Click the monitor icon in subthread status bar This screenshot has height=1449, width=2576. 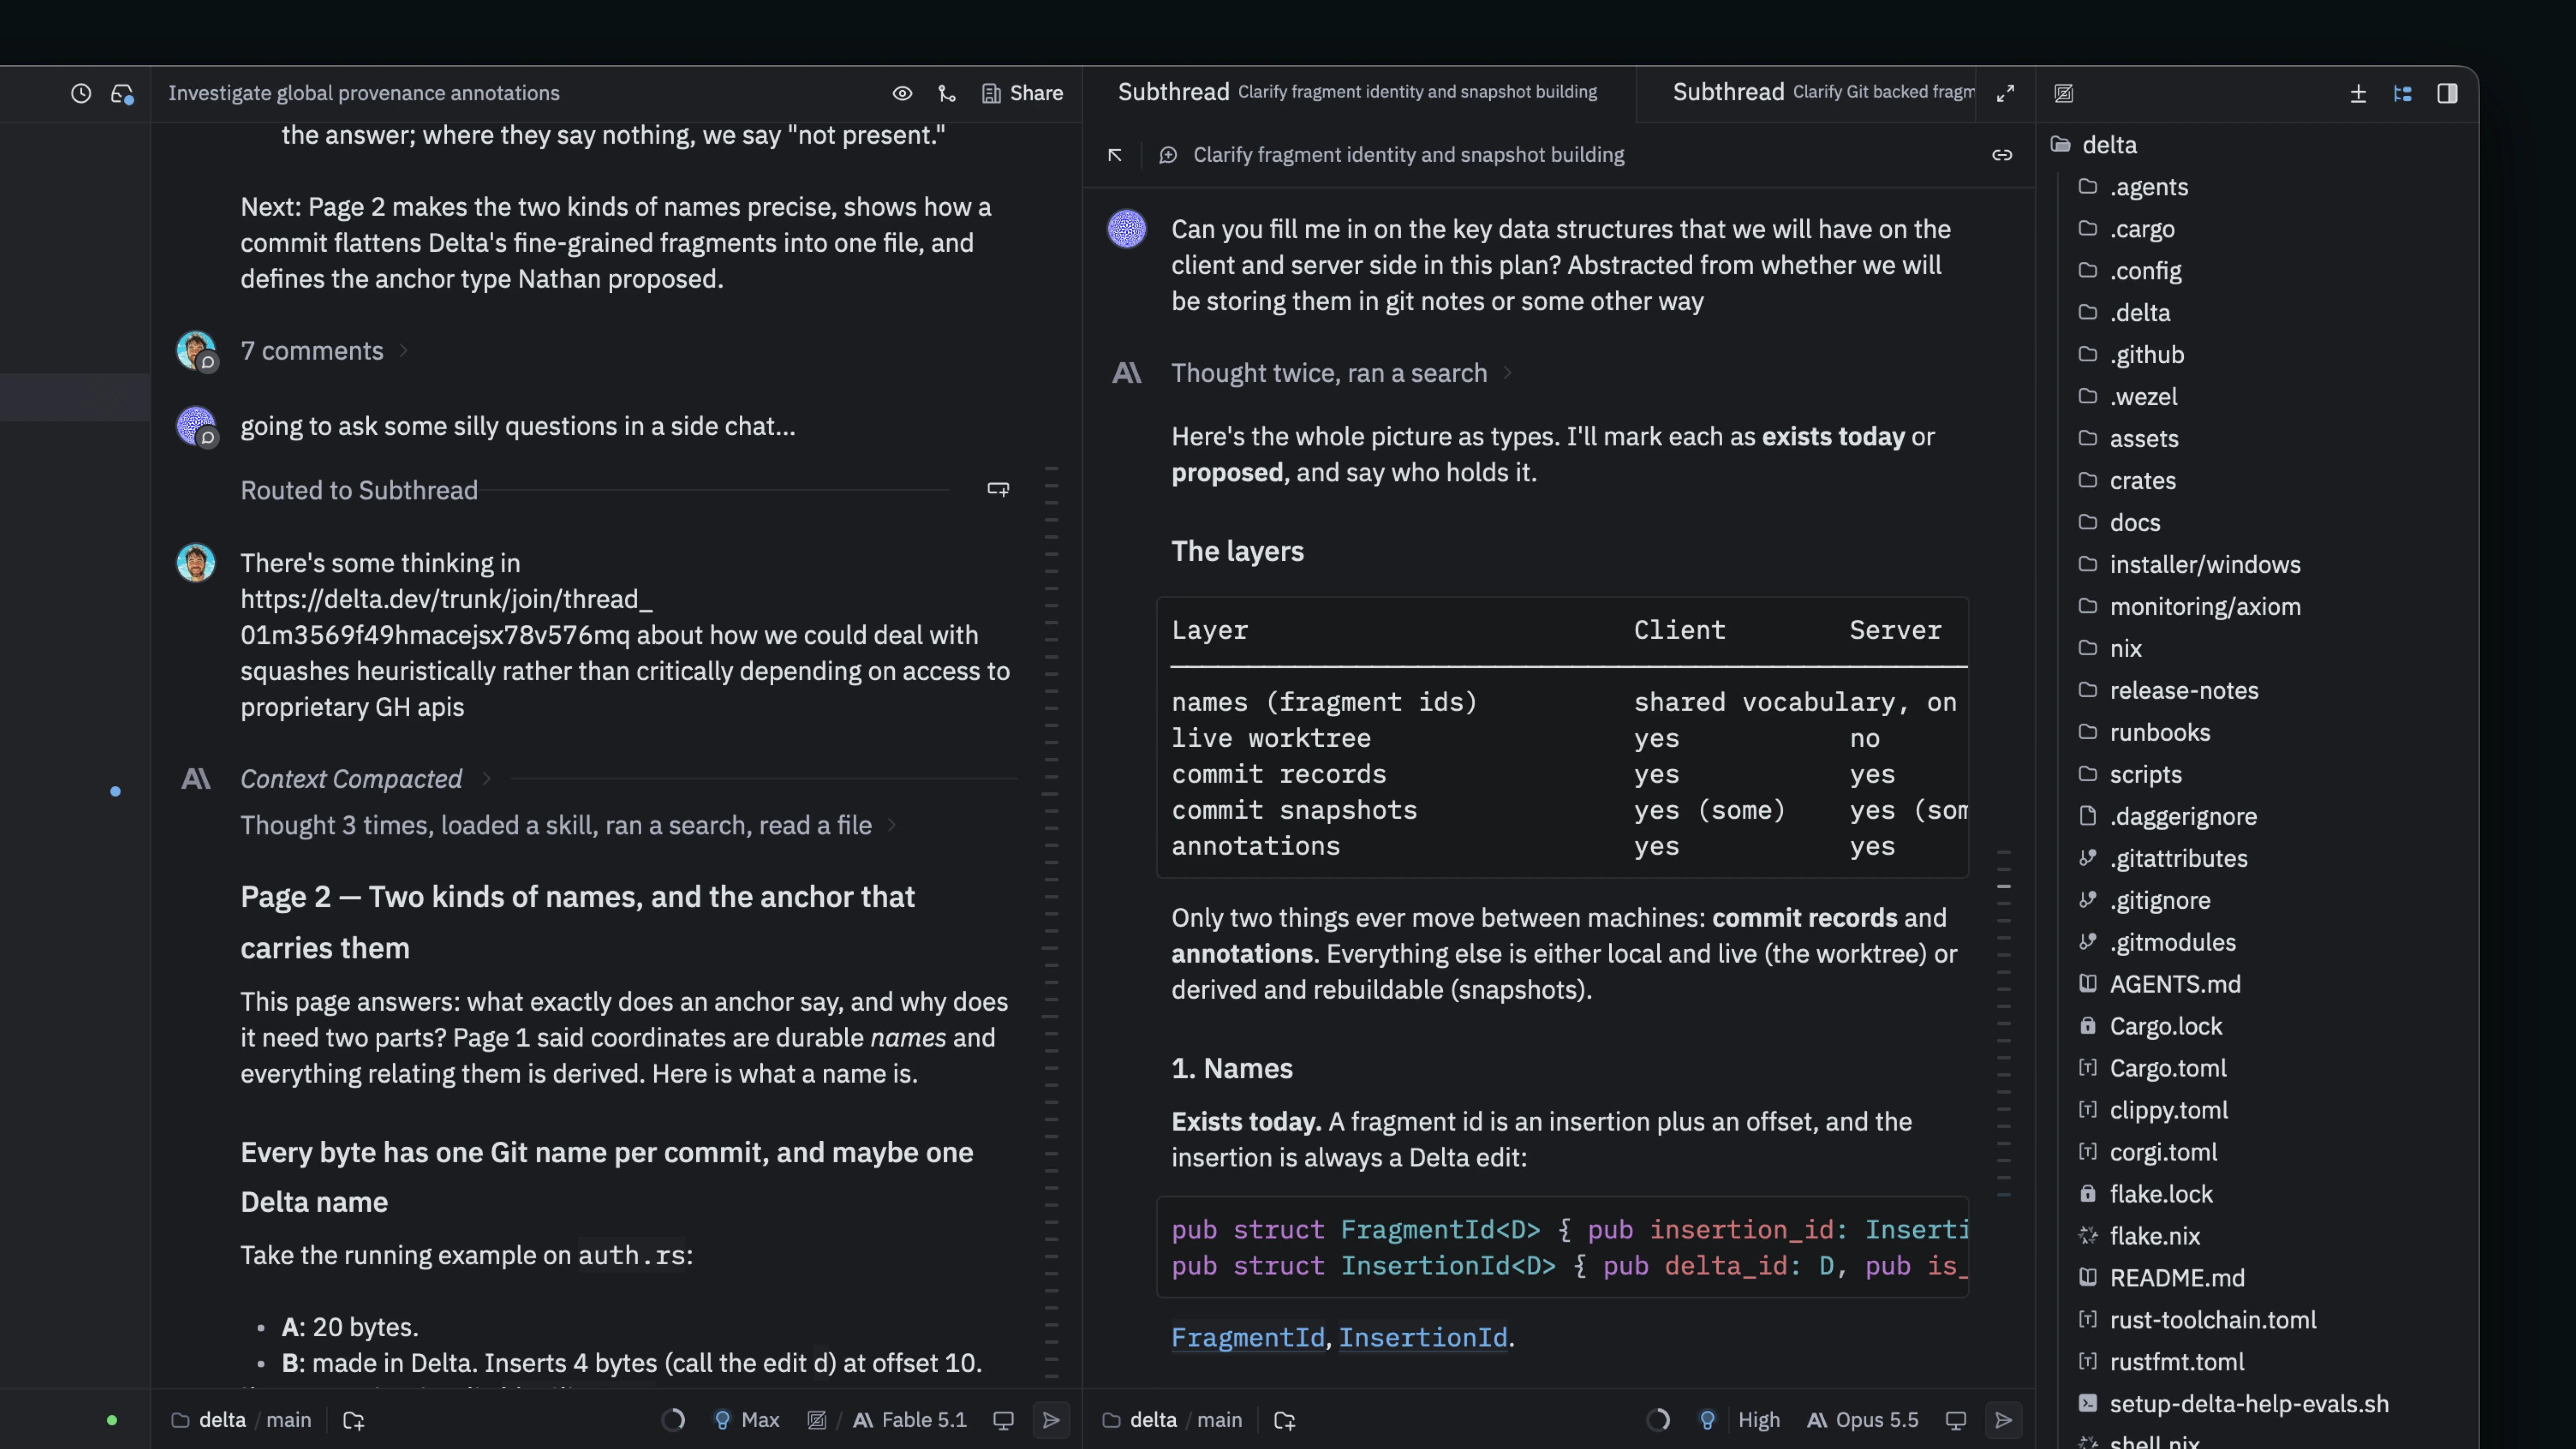click(x=1956, y=1420)
